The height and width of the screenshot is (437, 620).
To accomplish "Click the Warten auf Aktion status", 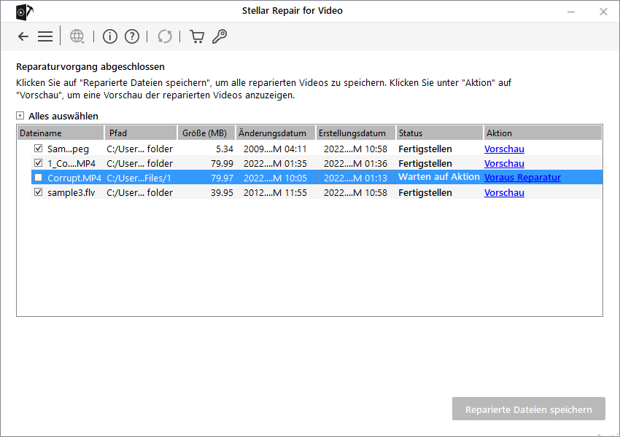I will 439,177.
